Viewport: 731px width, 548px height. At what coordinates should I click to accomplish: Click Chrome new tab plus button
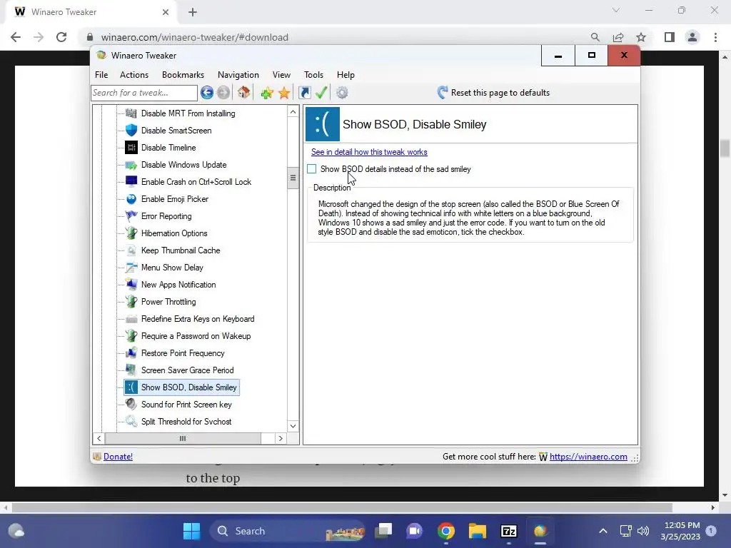[x=193, y=13]
